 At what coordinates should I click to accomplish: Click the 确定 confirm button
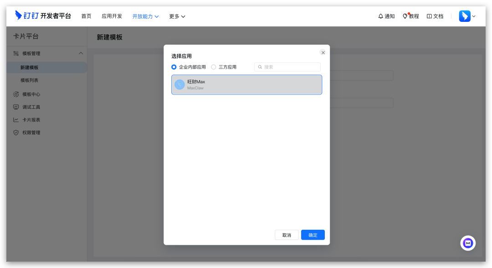pyautogui.click(x=313, y=235)
